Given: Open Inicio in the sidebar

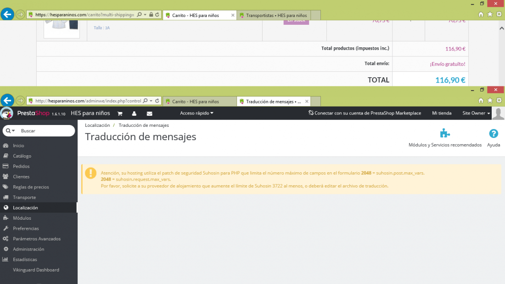Looking at the screenshot, I should click(x=39, y=146).
